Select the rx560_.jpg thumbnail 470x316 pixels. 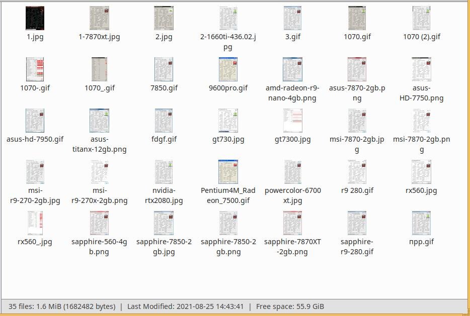[35, 223]
